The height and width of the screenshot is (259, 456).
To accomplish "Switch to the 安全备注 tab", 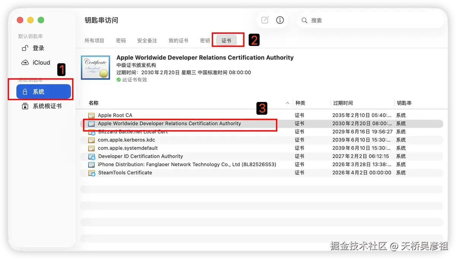I will [147, 41].
